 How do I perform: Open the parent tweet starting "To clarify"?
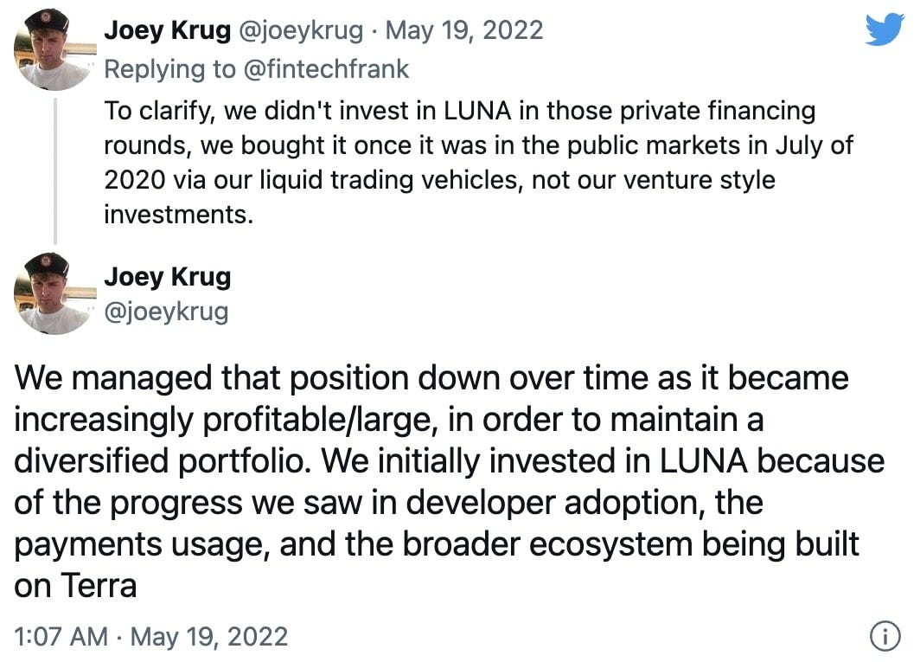[478, 163]
